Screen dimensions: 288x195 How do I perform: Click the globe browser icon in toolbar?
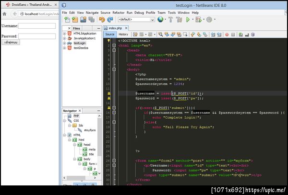click(160, 19)
